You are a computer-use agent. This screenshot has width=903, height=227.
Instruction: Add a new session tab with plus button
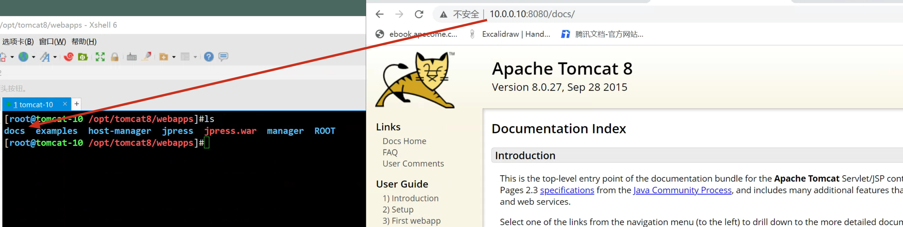77,104
